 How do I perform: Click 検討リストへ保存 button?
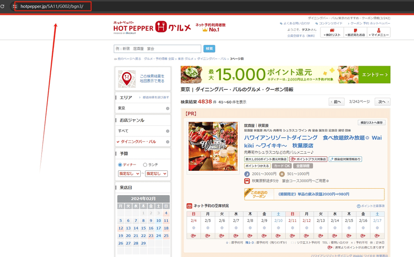tap(372, 123)
